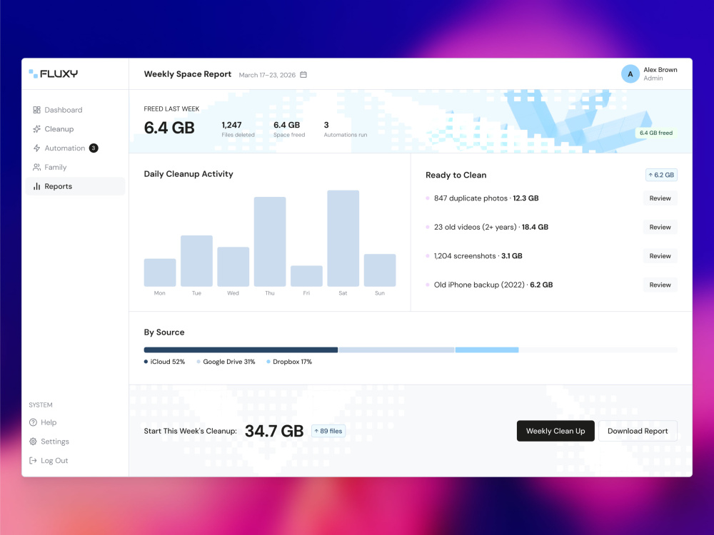
Task: Click the Cleanup sparkle icon
Action: (x=36, y=128)
